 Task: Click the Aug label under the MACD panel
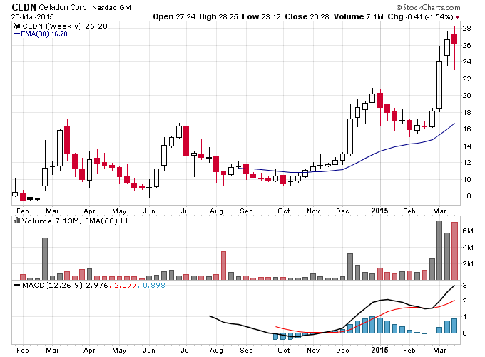coord(216,350)
